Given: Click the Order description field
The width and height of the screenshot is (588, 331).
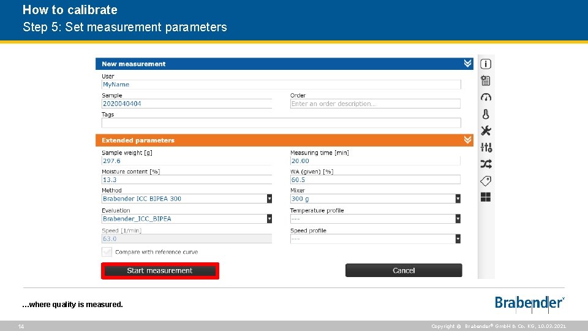Looking at the screenshot, I should tap(375, 104).
